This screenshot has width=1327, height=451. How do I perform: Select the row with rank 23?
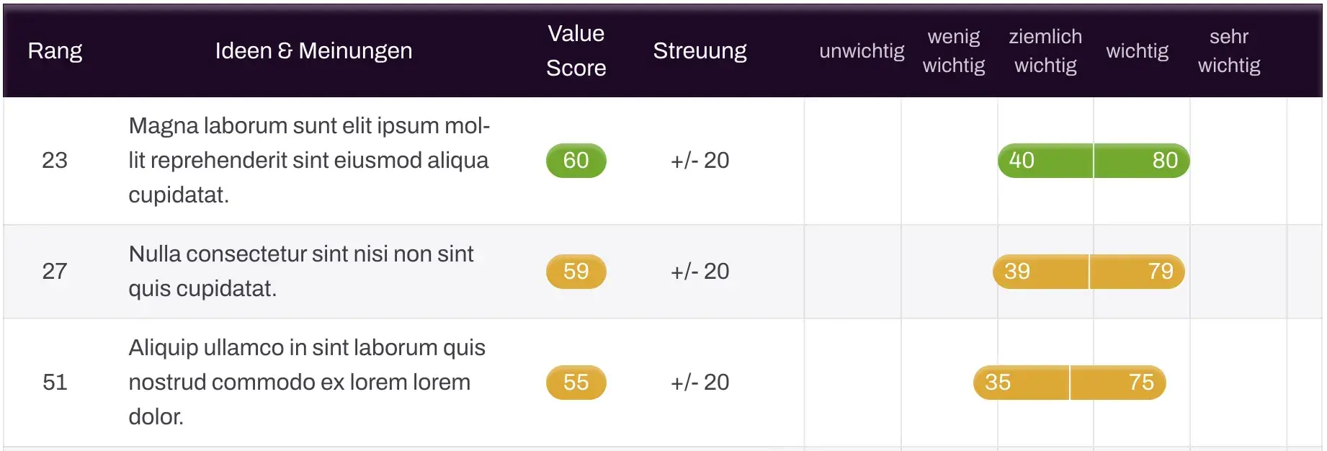click(x=55, y=161)
